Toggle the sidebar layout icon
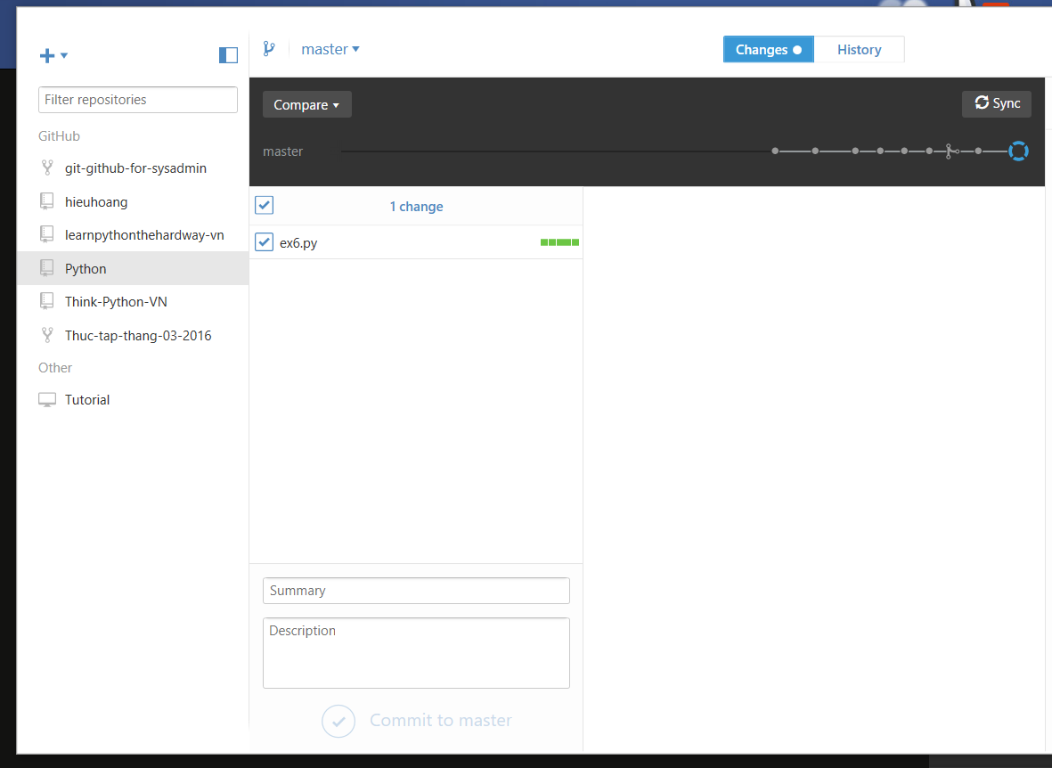1052x768 pixels. coord(228,54)
